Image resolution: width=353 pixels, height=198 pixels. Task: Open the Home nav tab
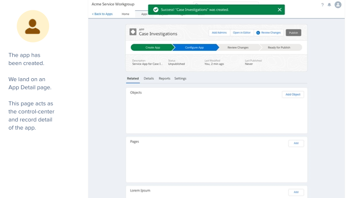tap(126, 14)
